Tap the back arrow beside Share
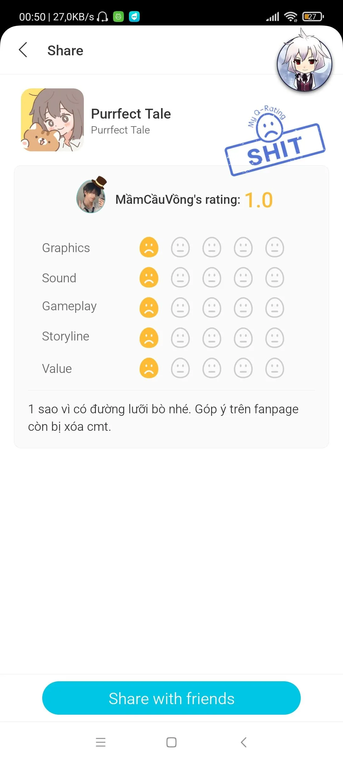Viewport: 343px width, 763px height. click(23, 50)
